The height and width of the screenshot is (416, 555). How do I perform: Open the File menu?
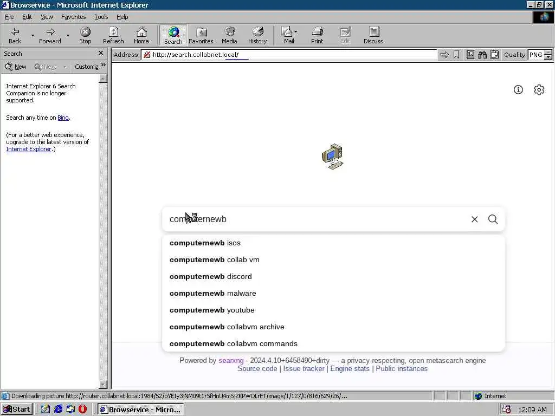pyautogui.click(x=9, y=17)
